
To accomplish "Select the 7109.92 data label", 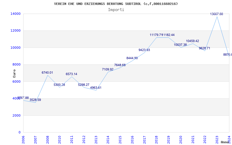I will (x=108, y=69).
